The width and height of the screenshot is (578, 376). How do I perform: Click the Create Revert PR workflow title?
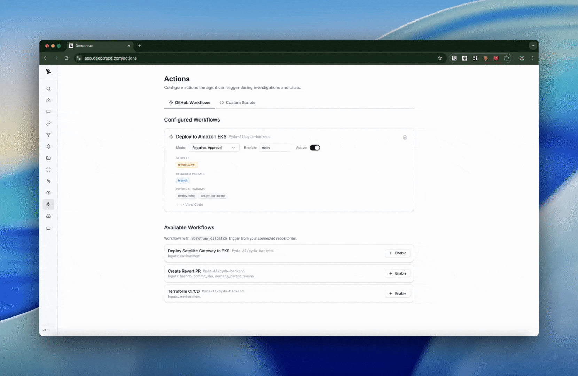[184, 271]
